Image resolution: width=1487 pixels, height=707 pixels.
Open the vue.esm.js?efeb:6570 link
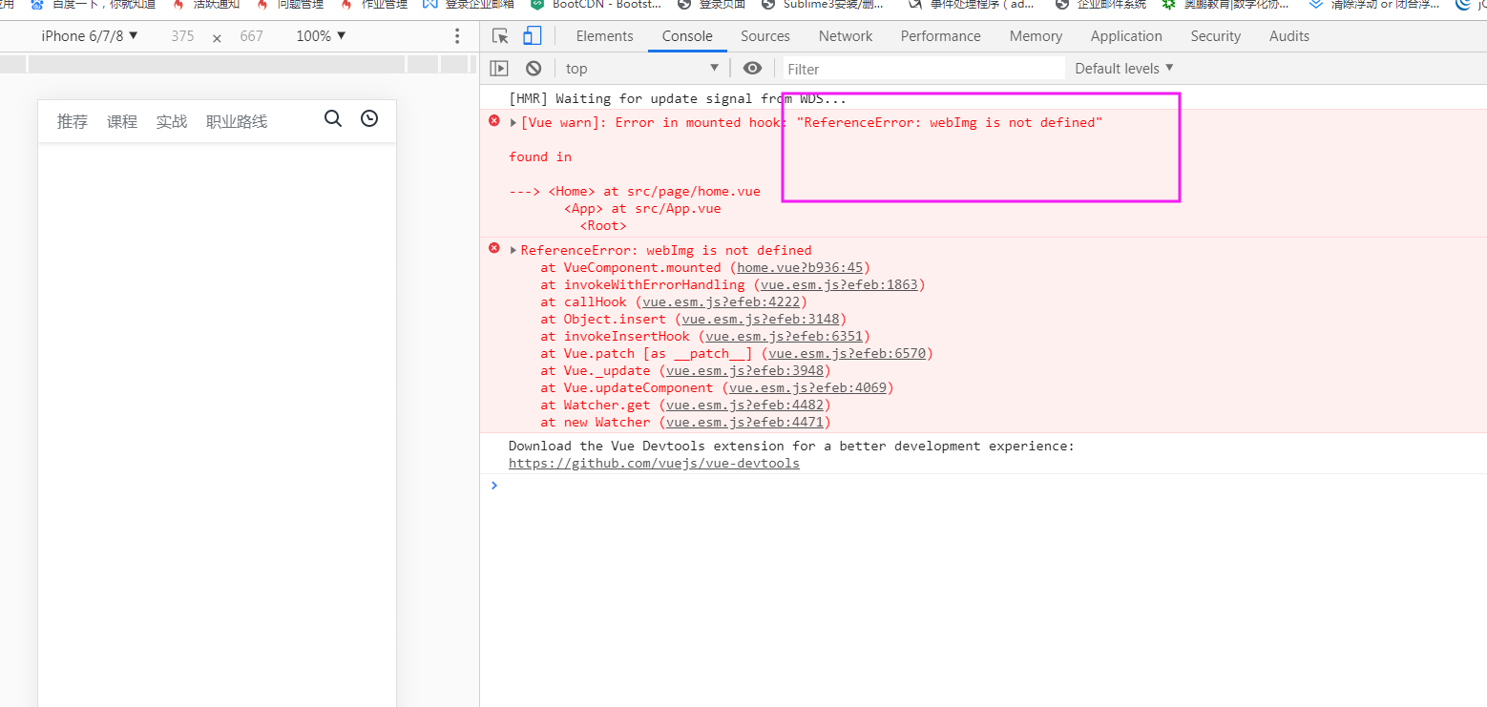point(848,353)
